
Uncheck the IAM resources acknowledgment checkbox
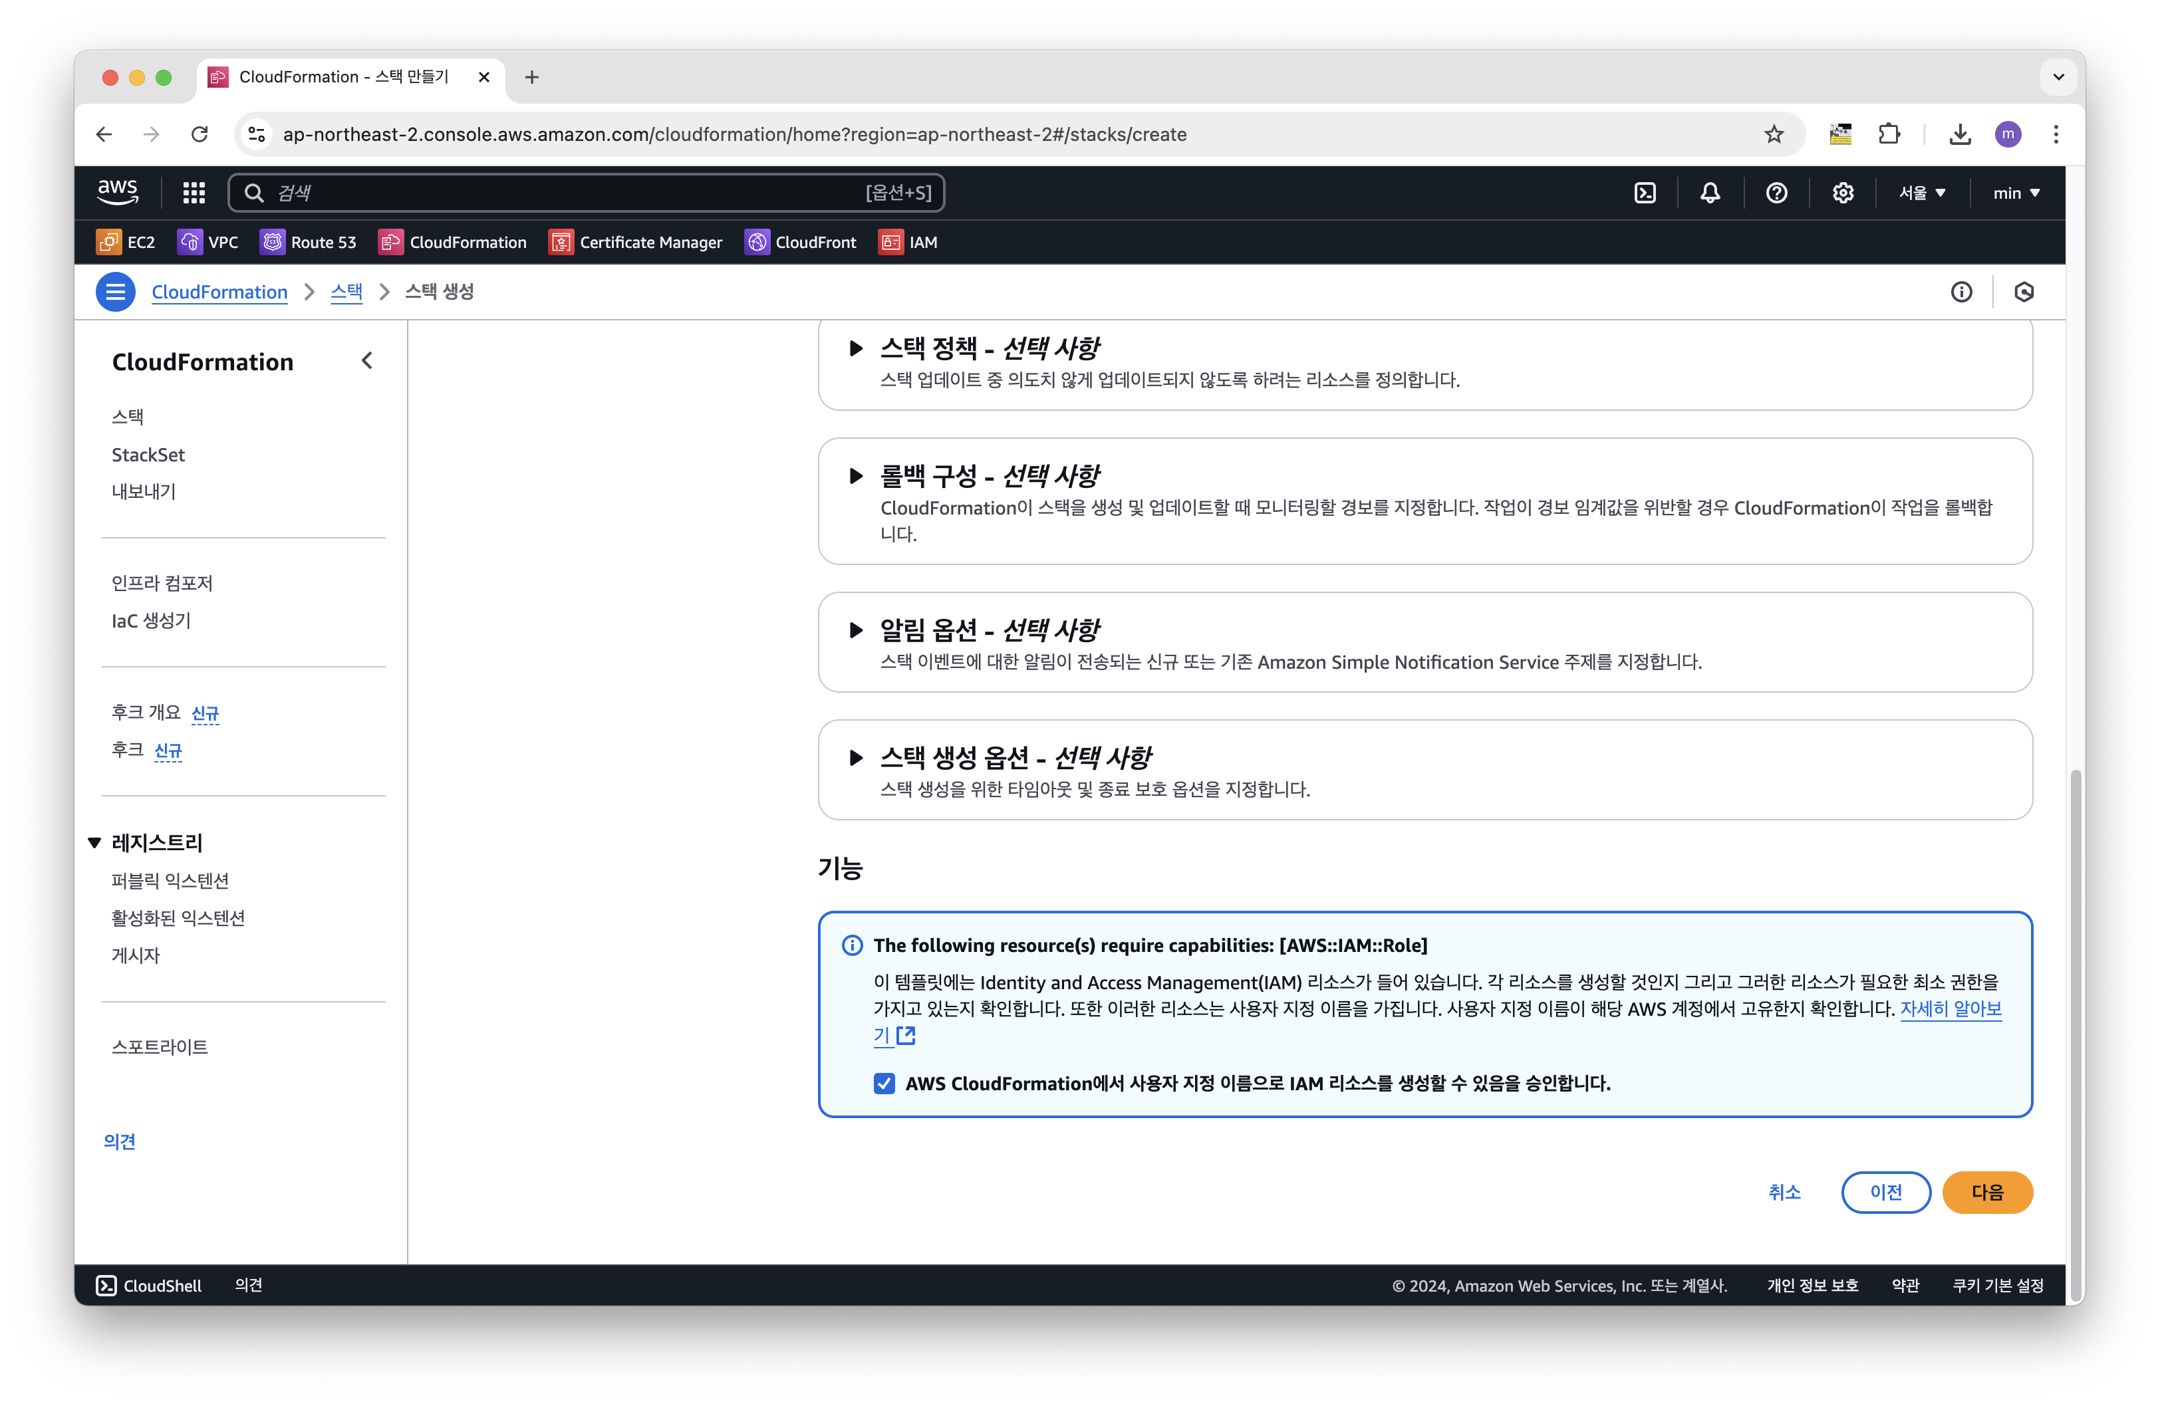pyautogui.click(x=884, y=1084)
